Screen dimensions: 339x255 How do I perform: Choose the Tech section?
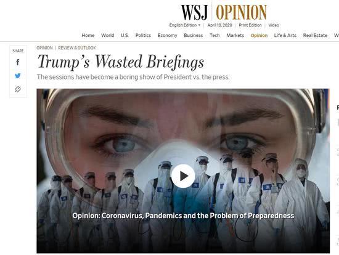pyautogui.click(x=214, y=35)
